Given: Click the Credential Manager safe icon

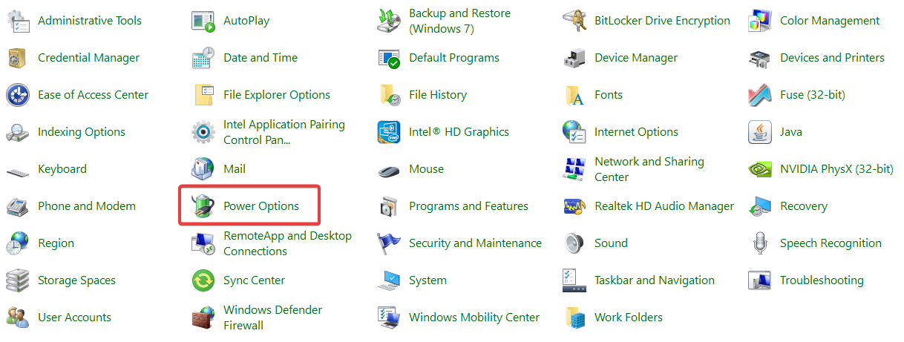Looking at the screenshot, I should click(x=18, y=58).
